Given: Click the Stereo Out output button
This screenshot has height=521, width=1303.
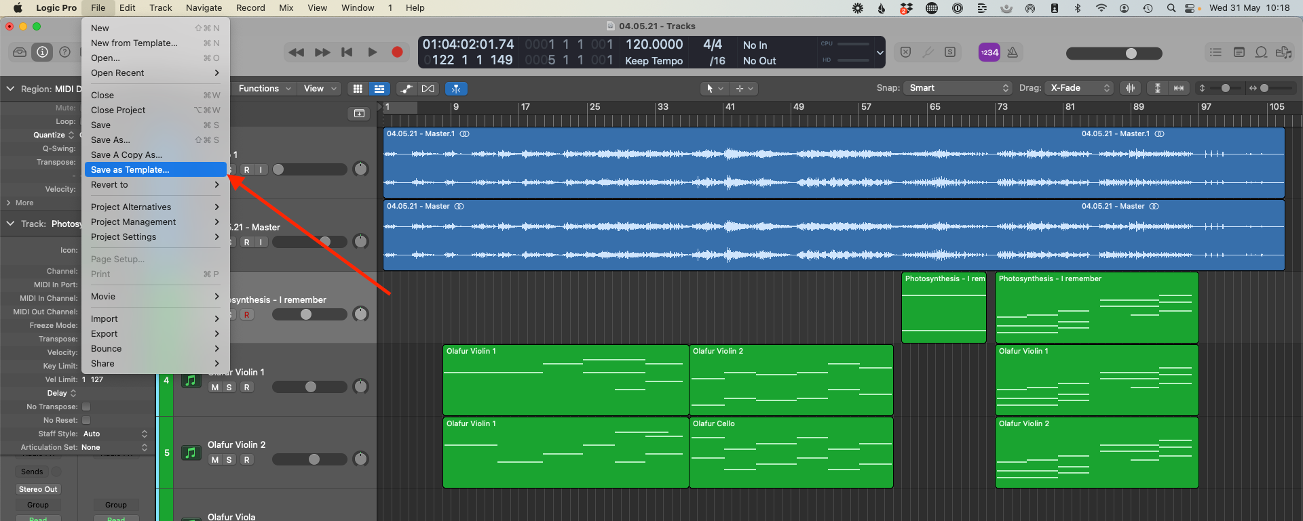Looking at the screenshot, I should [x=38, y=489].
